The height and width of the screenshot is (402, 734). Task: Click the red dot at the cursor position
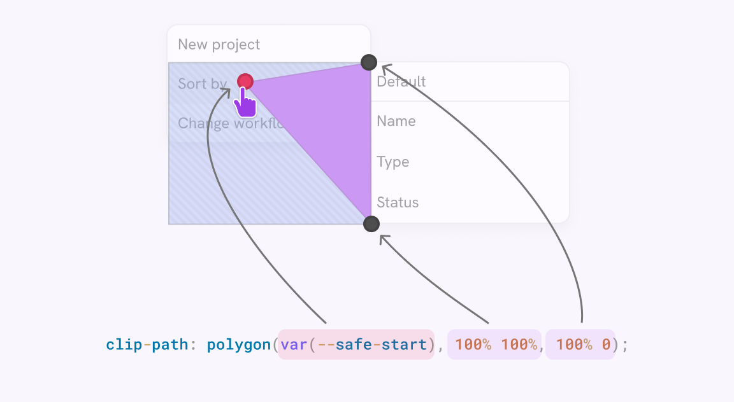pos(245,81)
